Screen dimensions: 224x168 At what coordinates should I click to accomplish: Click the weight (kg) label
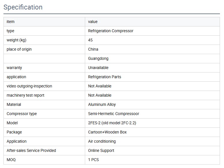click(x=16, y=40)
